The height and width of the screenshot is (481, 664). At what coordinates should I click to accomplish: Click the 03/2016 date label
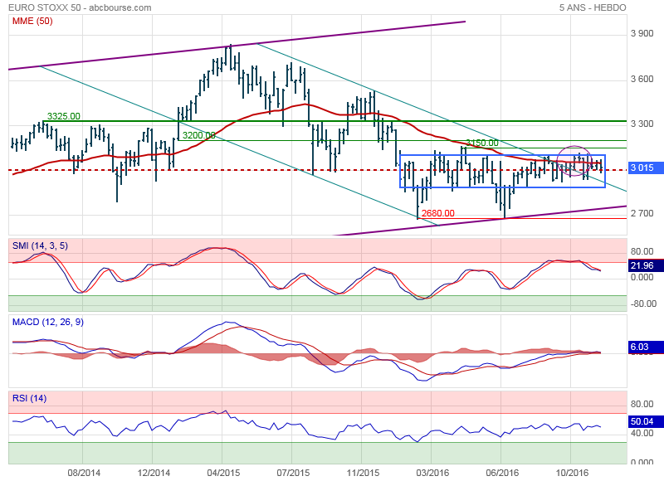click(432, 473)
